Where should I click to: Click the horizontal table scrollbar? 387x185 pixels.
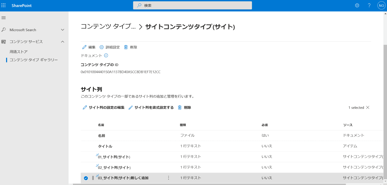click(x=209, y=184)
